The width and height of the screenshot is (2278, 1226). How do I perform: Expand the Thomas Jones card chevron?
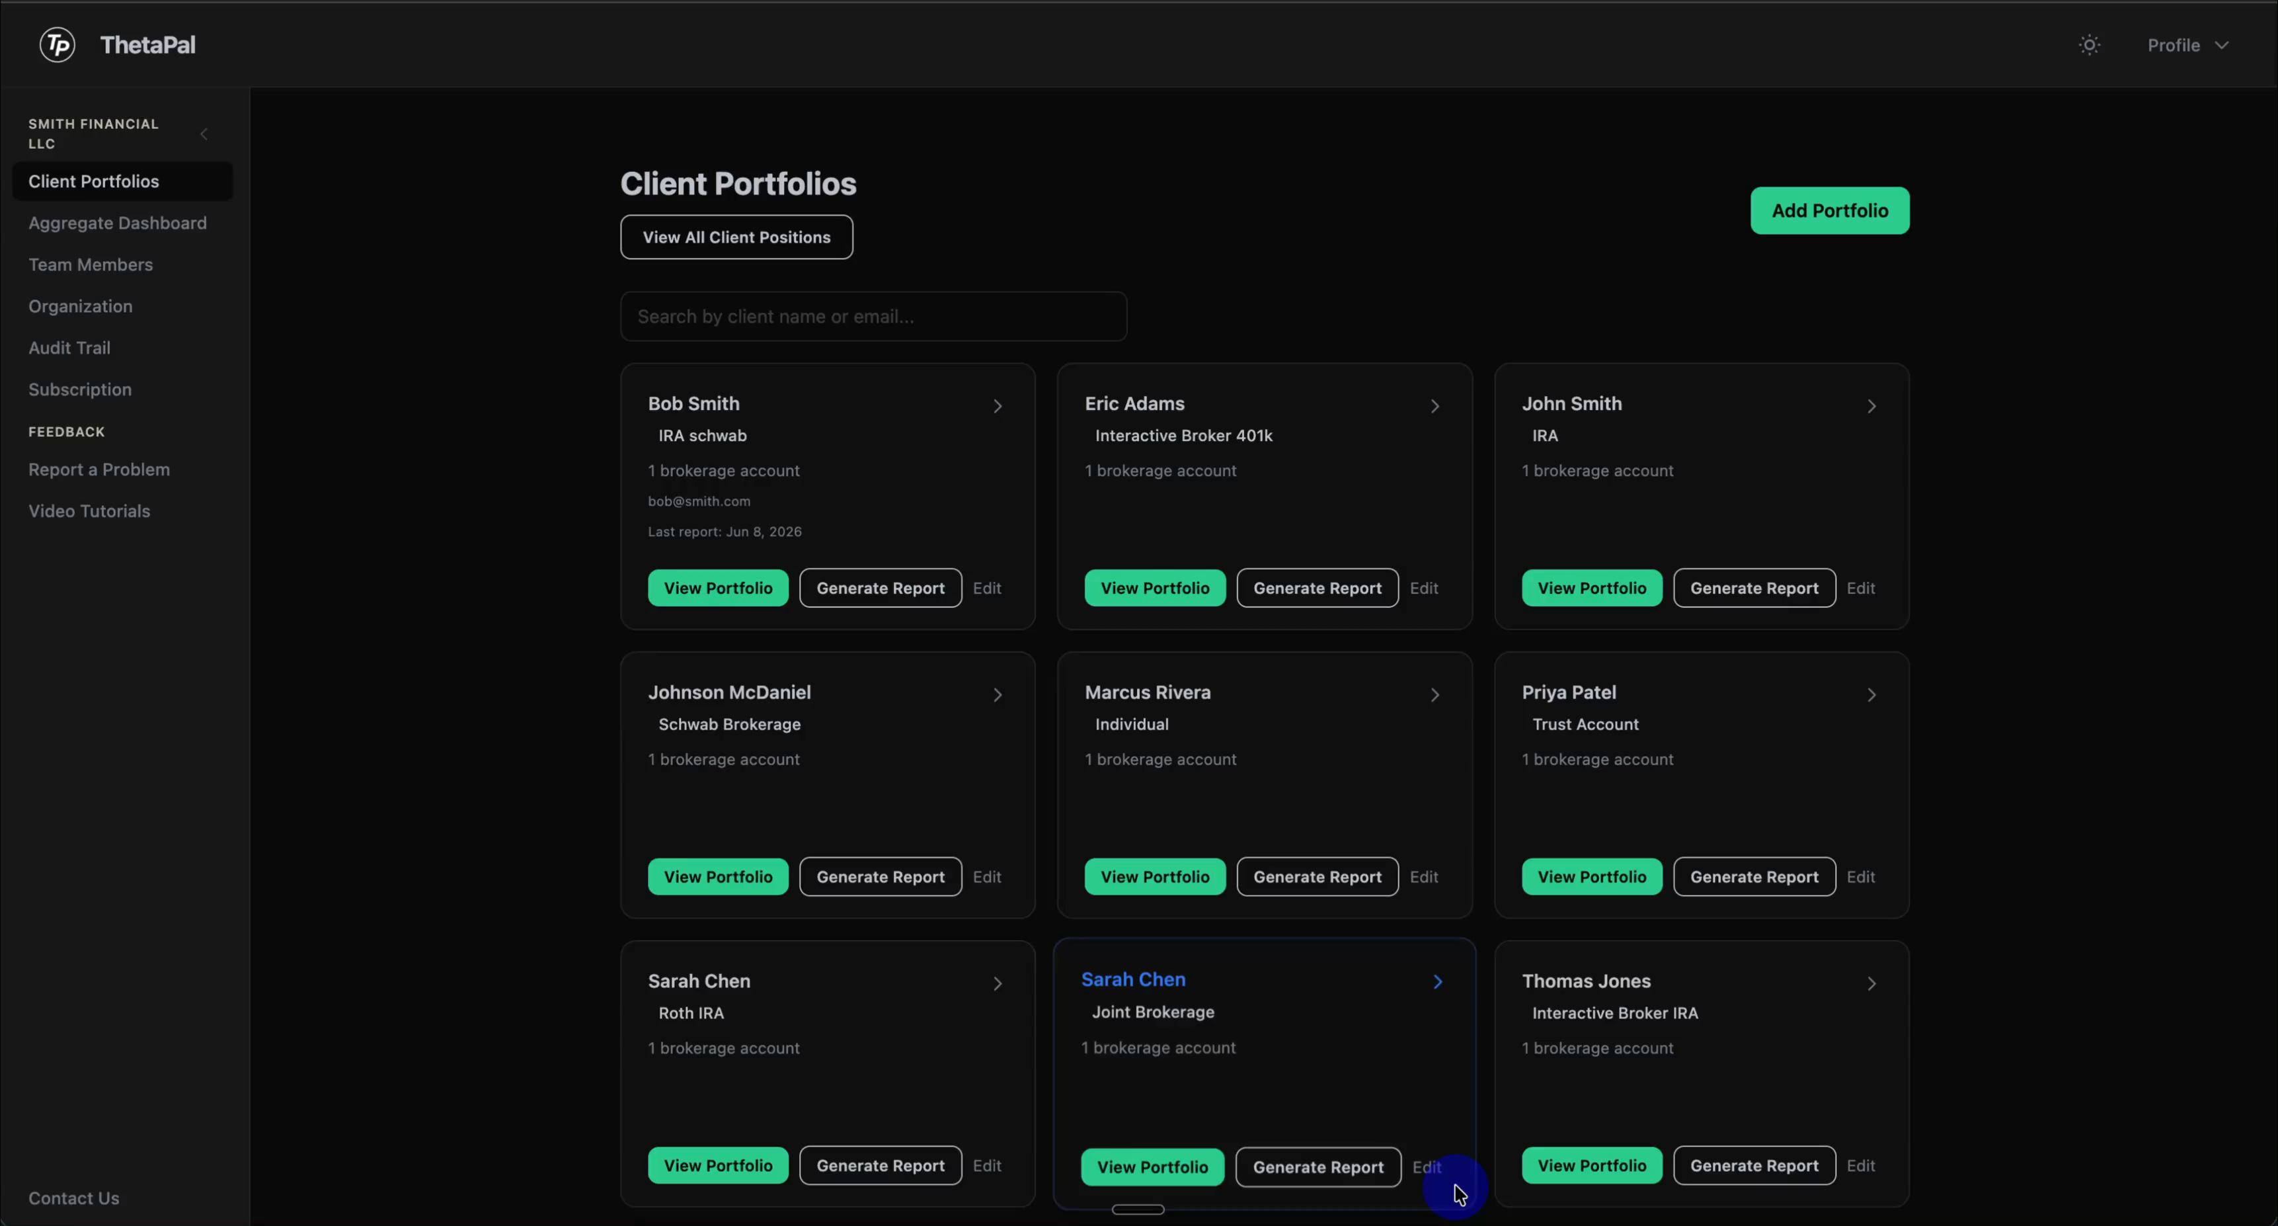click(1871, 983)
